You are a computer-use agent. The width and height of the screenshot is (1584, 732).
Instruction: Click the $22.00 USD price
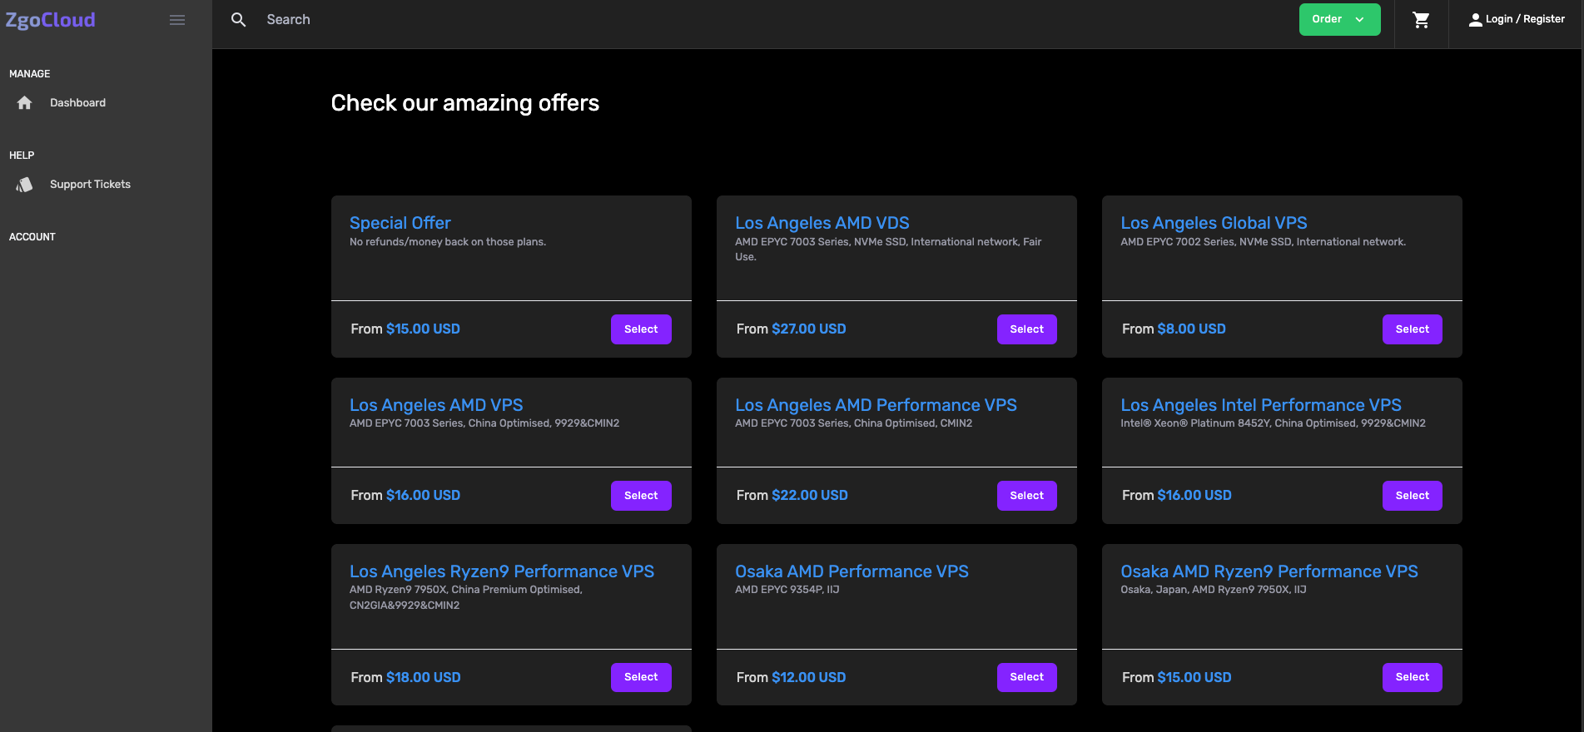pos(809,496)
